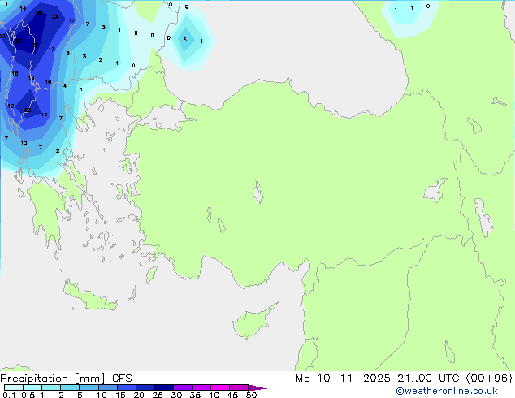Click the purple arrow tip above 50 in legend

257,387
